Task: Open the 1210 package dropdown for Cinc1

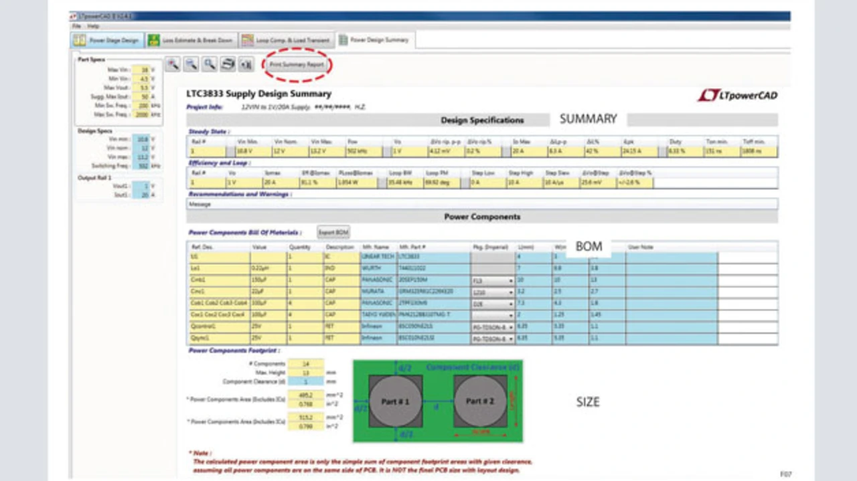Action: pos(510,292)
